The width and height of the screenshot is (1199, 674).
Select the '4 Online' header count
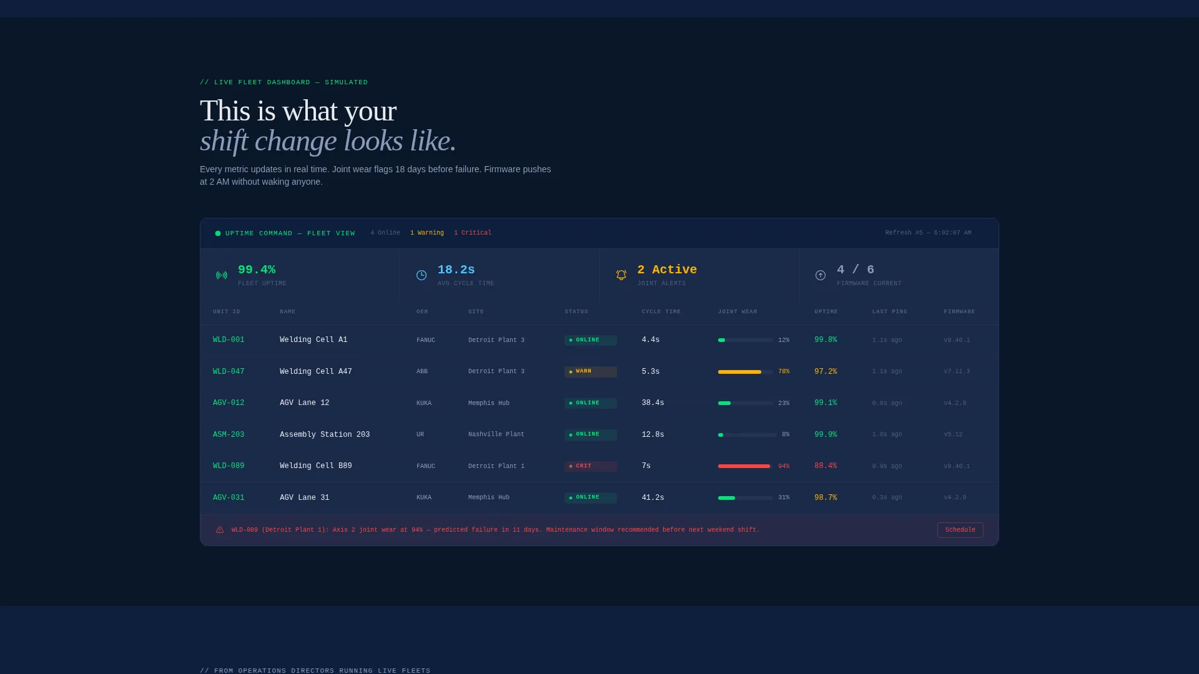(385, 233)
